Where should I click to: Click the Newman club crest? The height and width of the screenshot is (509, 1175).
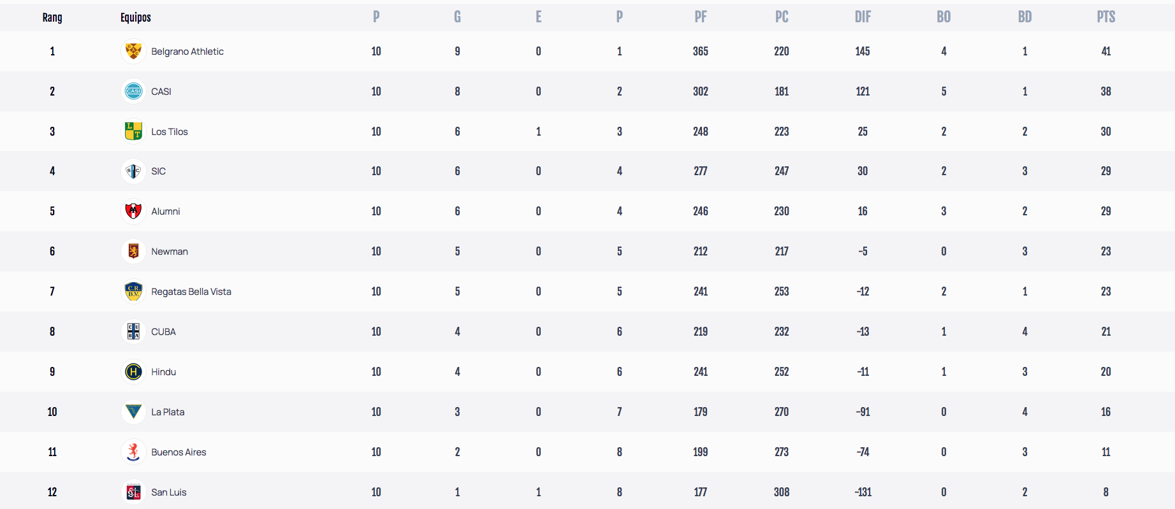point(133,251)
